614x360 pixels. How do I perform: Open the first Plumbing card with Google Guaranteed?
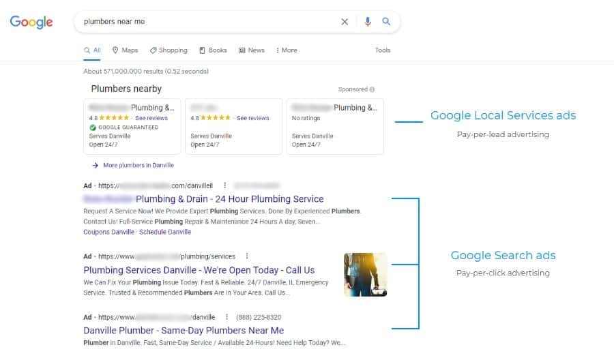pyautogui.click(x=132, y=126)
